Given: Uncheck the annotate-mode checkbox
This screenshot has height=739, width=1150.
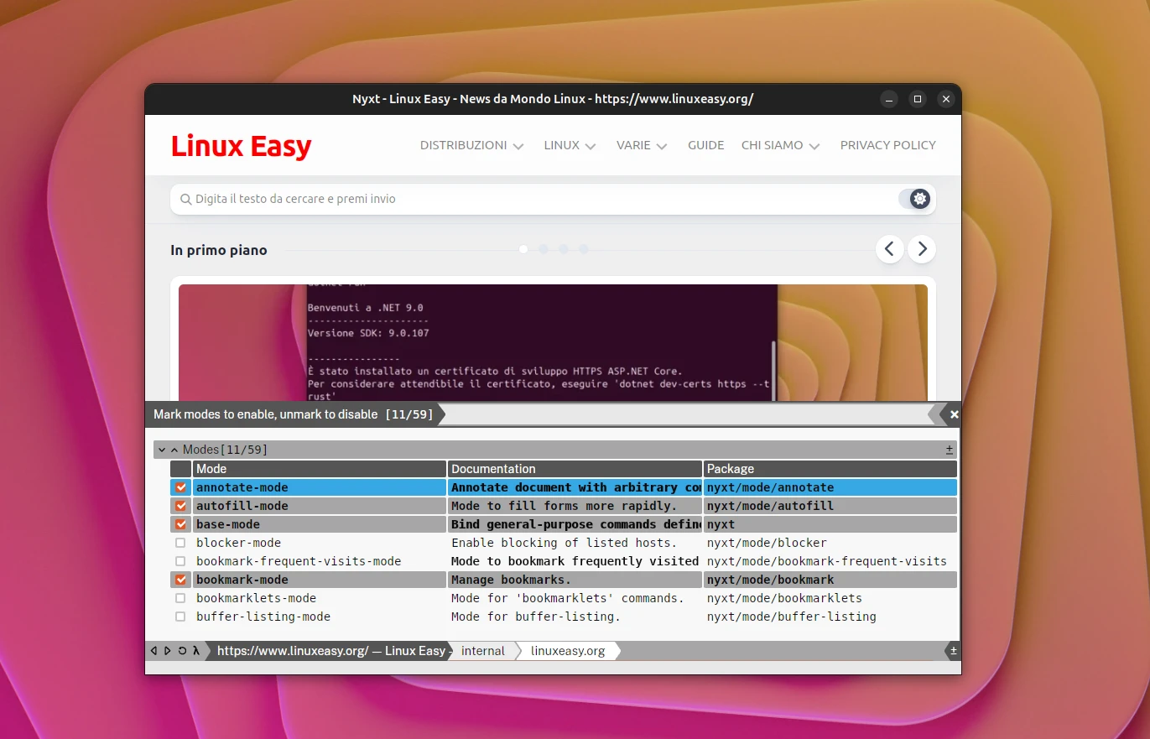Looking at the screenshot, I should click(x=180, y=487).
